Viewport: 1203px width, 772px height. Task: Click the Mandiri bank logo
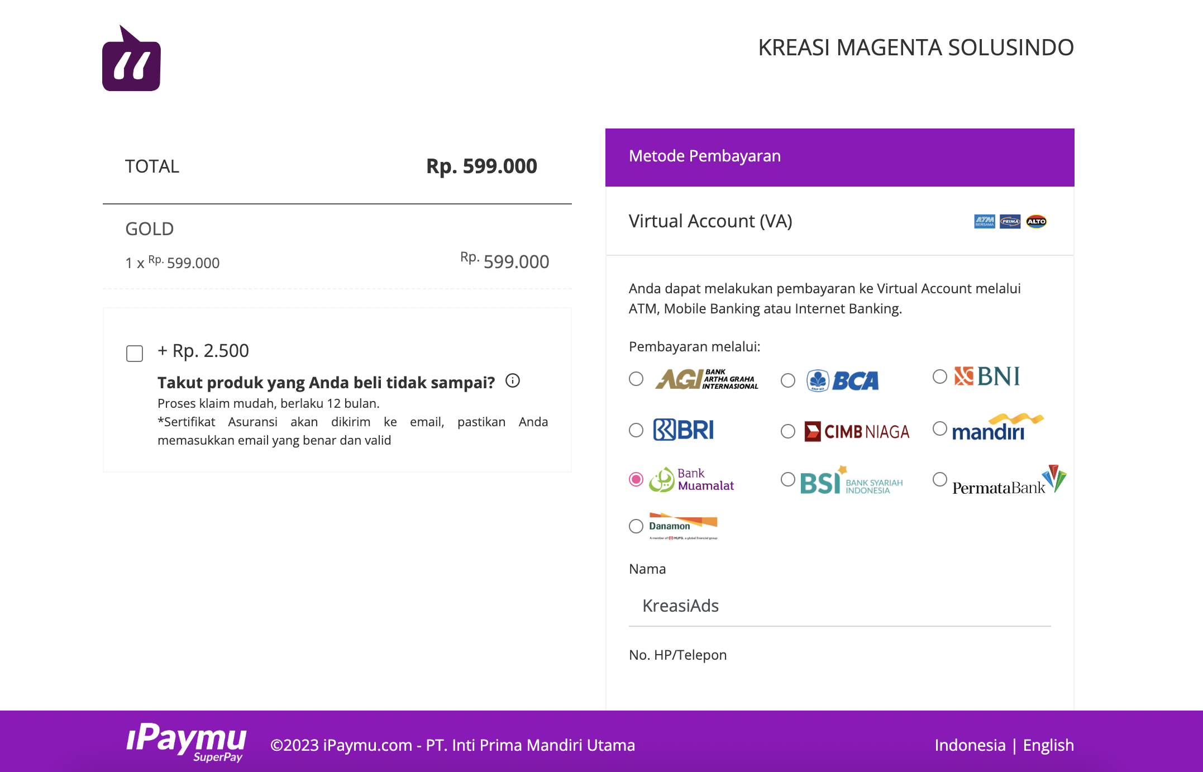tap(997, 428)
